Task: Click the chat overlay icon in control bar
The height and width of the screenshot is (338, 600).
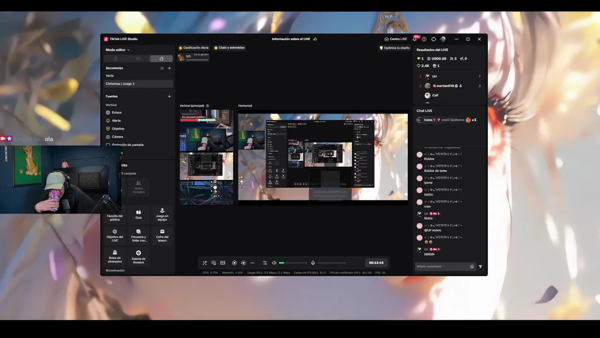Action: coord(214,263)
